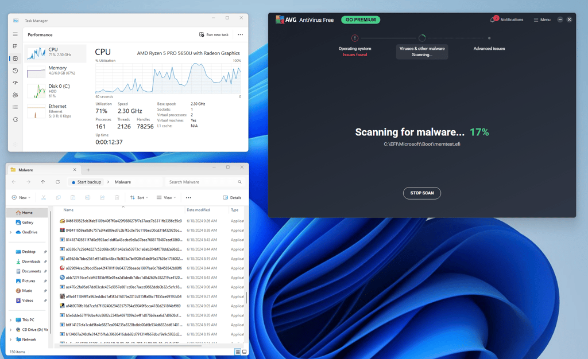Viewport: 588px width, 359px height.
Task: Open Task Manager more options ellipsis
Action: pos(240,34)
